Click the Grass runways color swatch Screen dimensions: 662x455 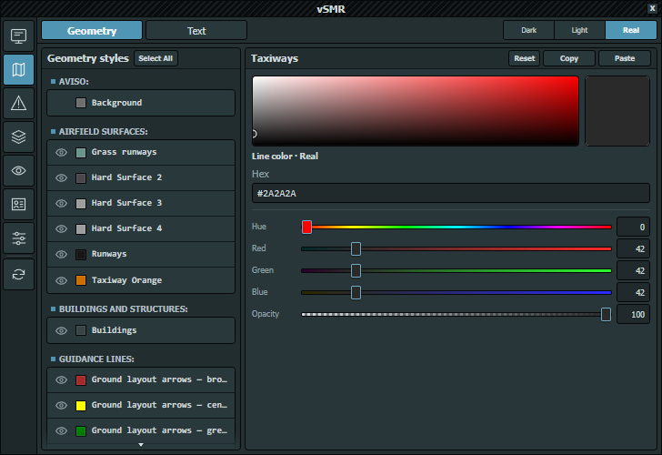pyautogui.click(x=81, y=153)
